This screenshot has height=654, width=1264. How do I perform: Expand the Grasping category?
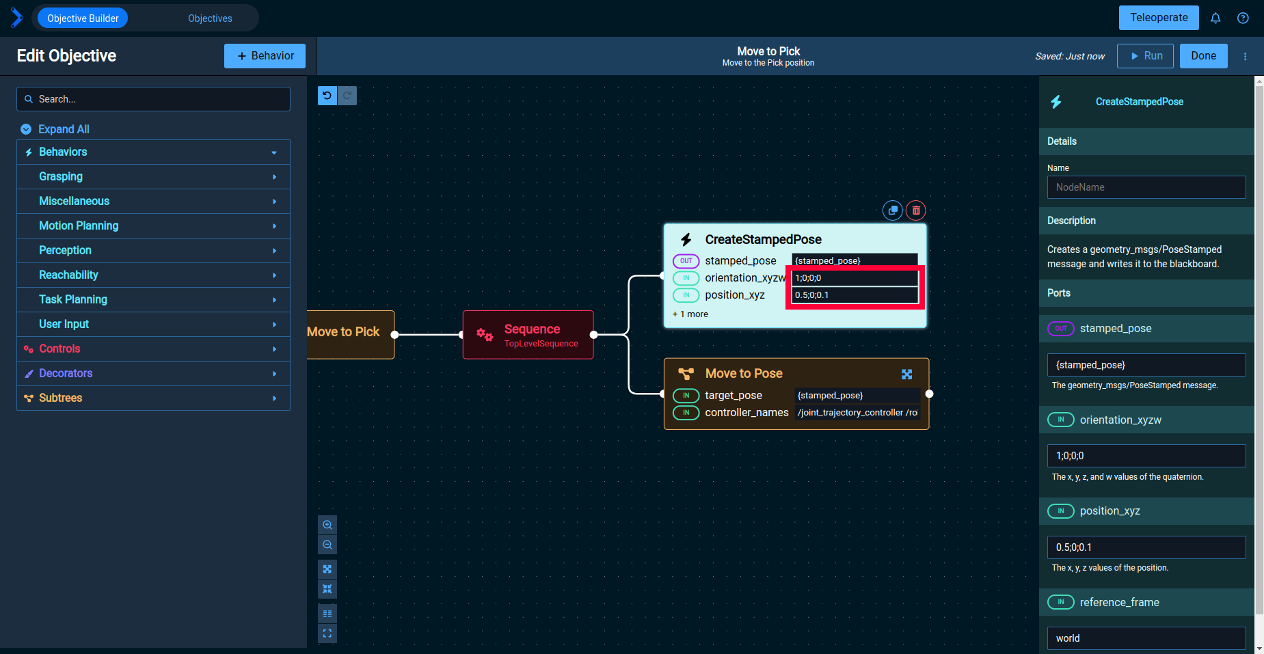point(153,176)
